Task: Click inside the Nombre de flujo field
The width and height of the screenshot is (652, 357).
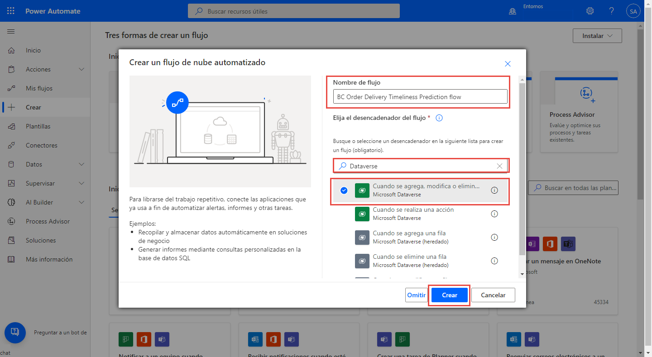Action: (420, 96)
